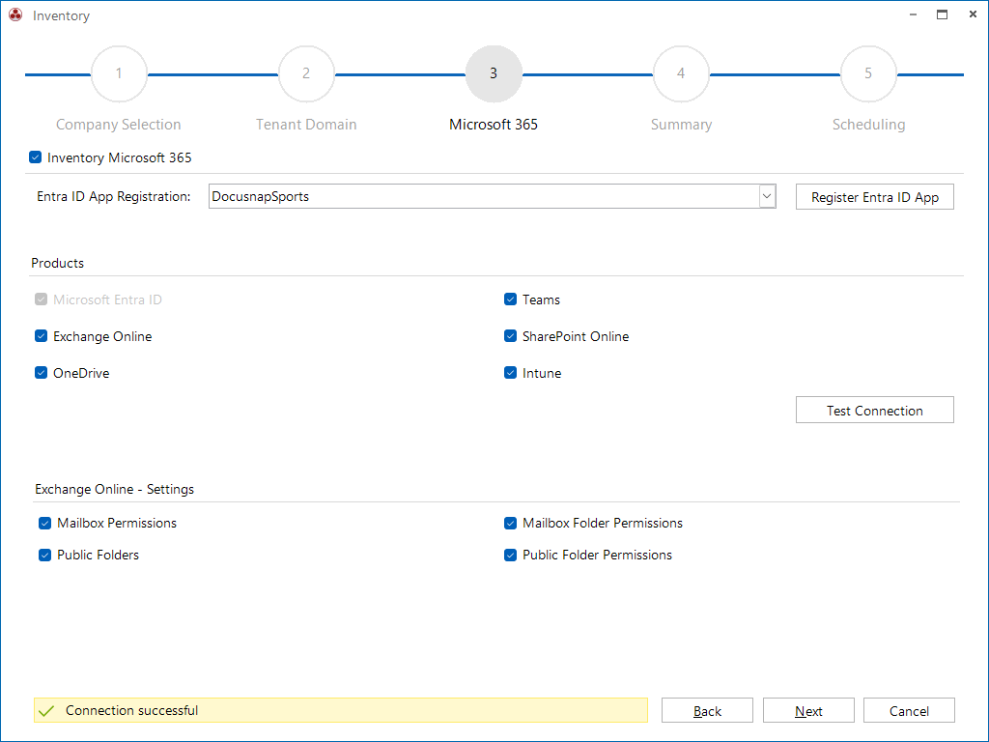Toggle the Teams checkbox
989x742 pixels.
pyautogui.click(x=510, y=300)
